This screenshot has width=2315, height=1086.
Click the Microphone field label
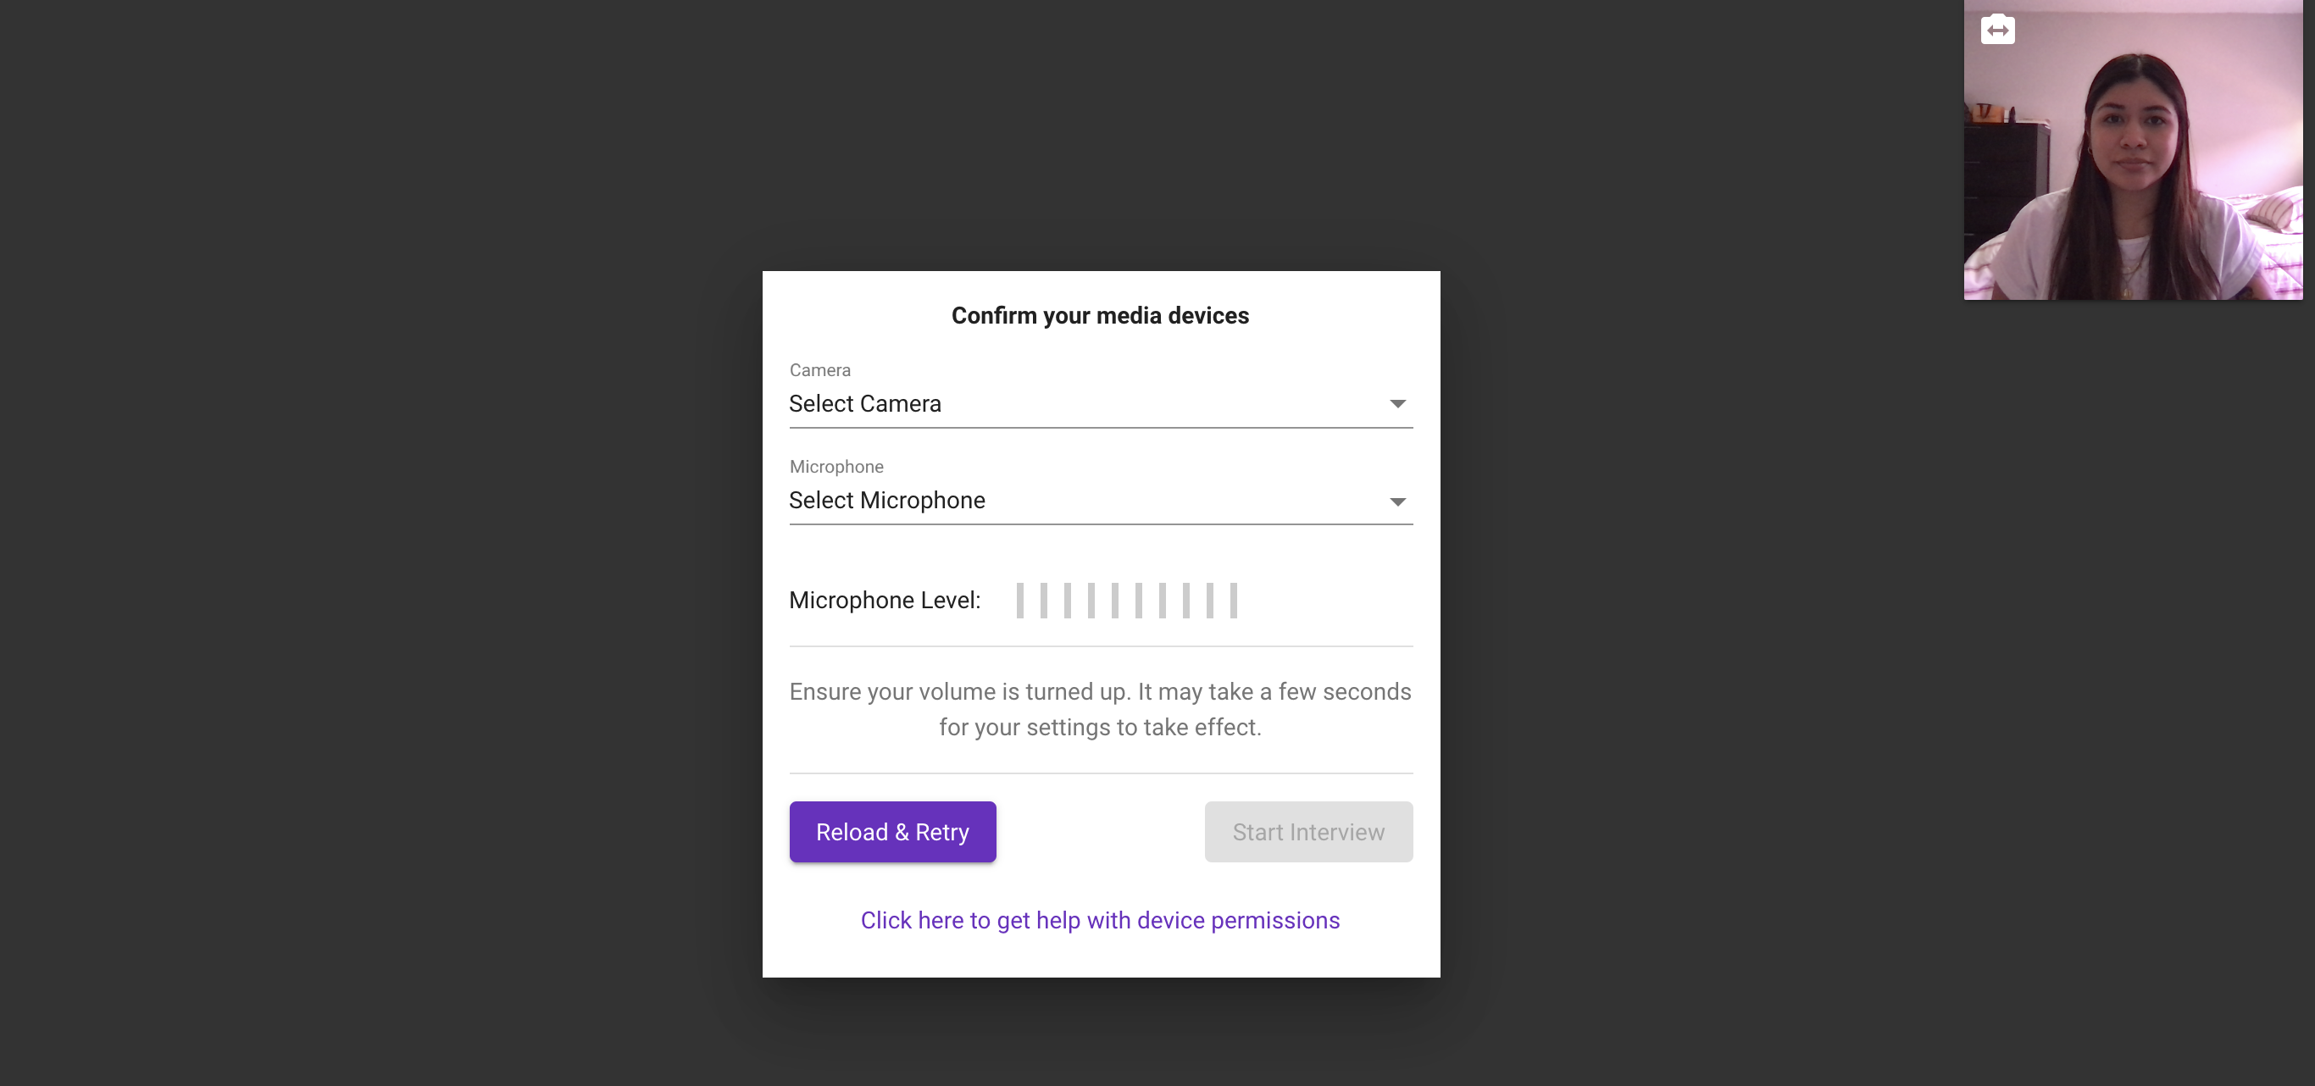tap(836, 467)
